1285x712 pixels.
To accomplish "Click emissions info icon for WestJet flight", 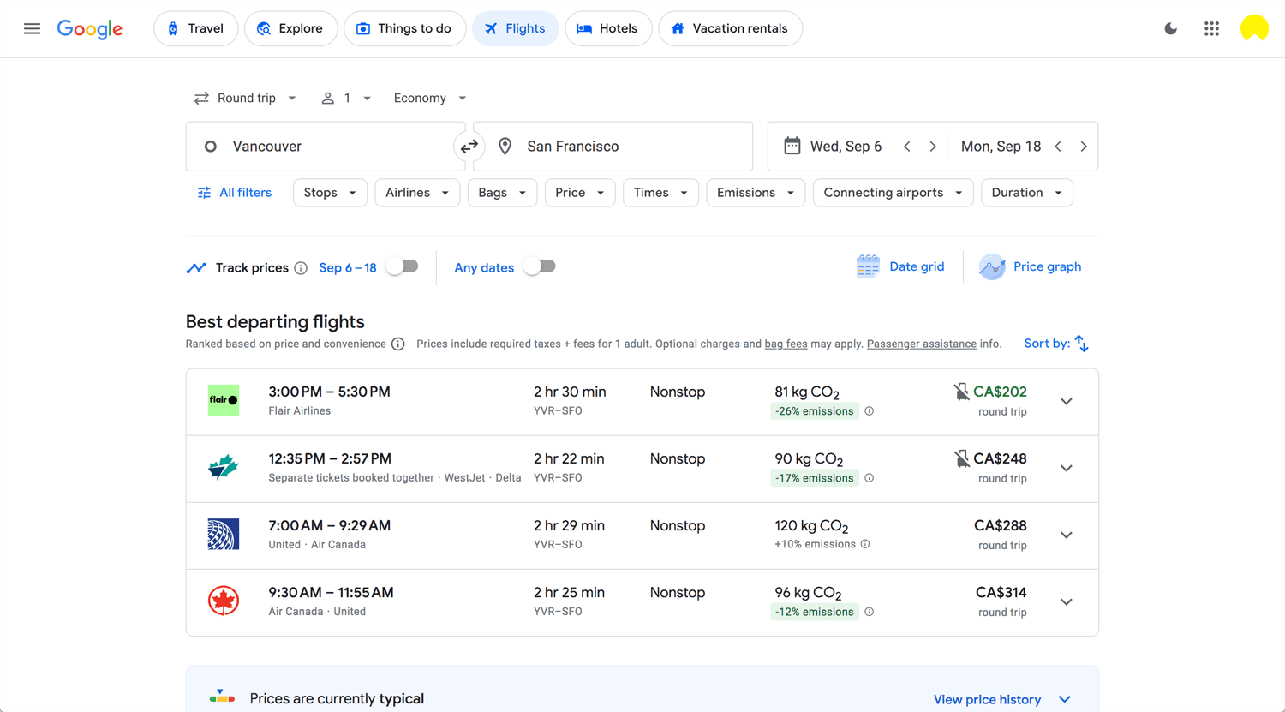I will (x=870, y=478).
